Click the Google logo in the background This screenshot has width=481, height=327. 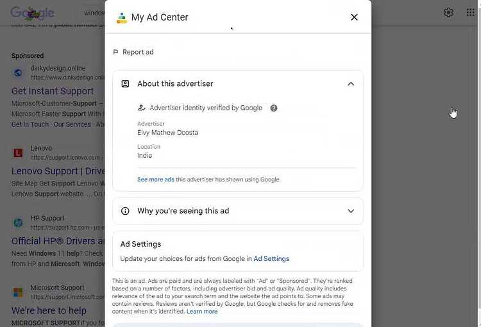(x=32, y=13)
